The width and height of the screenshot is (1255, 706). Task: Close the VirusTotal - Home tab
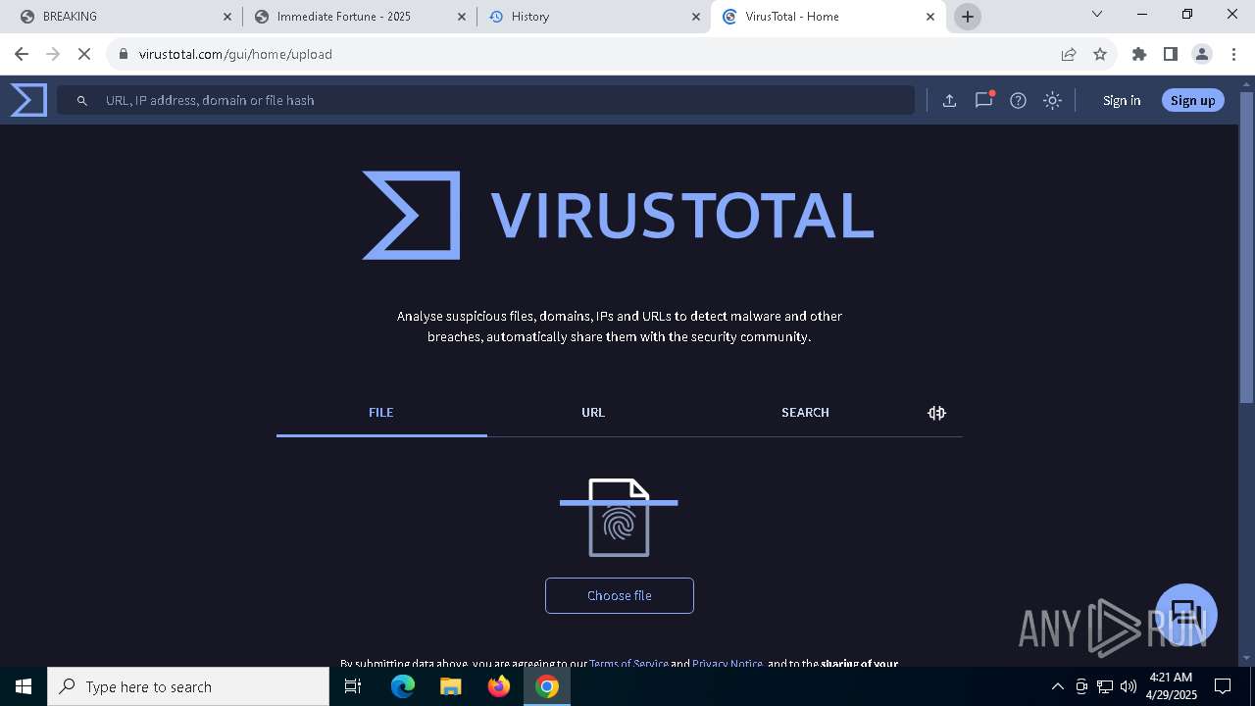(x=930, y=17)
